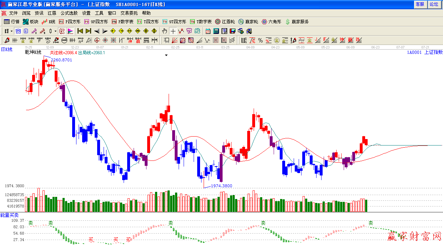Toggle the crosshair cursor button
The image size is (443, 245).
coord(173,31)
